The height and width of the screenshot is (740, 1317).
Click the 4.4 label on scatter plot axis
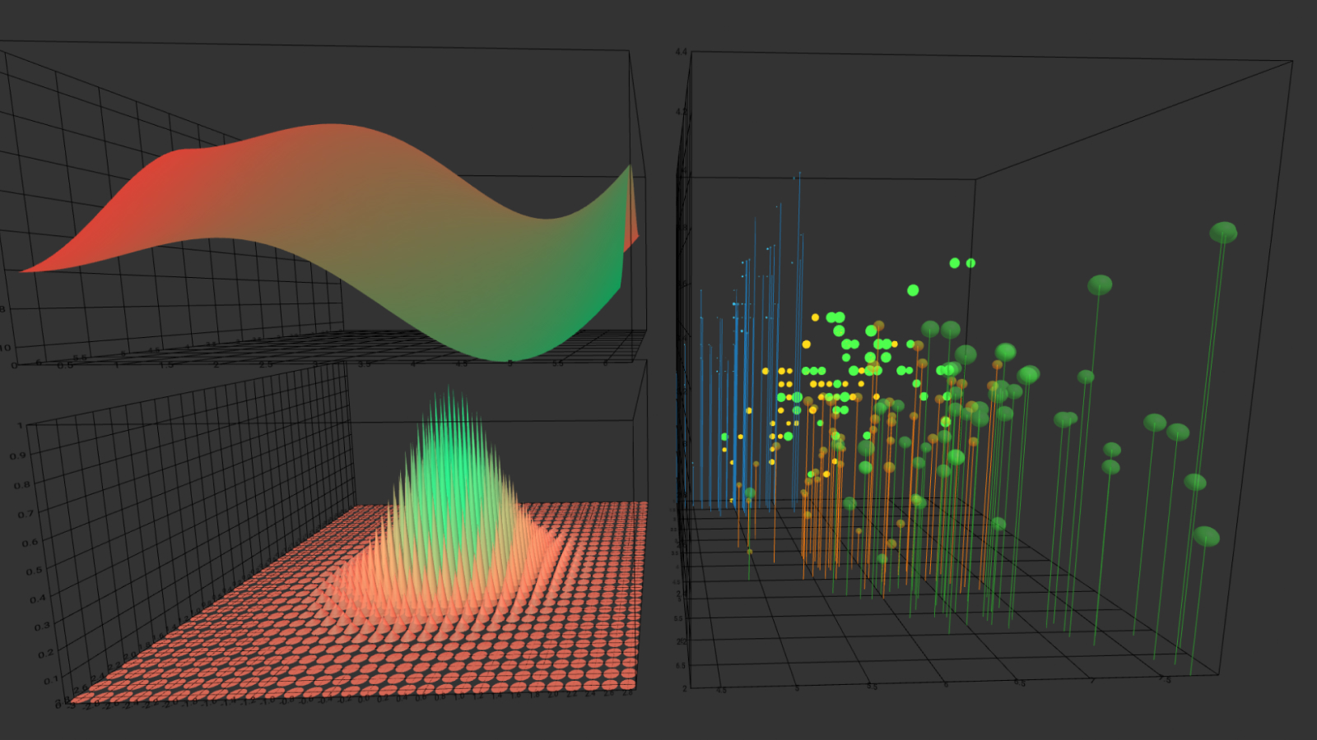[681, 52]
